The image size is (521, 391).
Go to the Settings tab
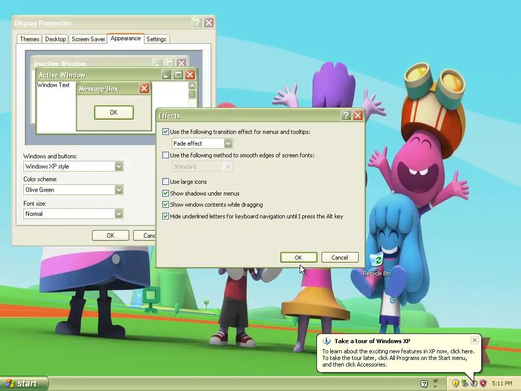pyautogui.click(x=156, y=39)
